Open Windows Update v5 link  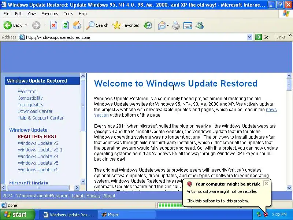(38, 163)
